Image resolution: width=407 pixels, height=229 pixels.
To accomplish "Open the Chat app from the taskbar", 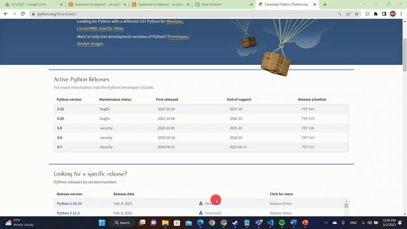I will pos(154,223).
